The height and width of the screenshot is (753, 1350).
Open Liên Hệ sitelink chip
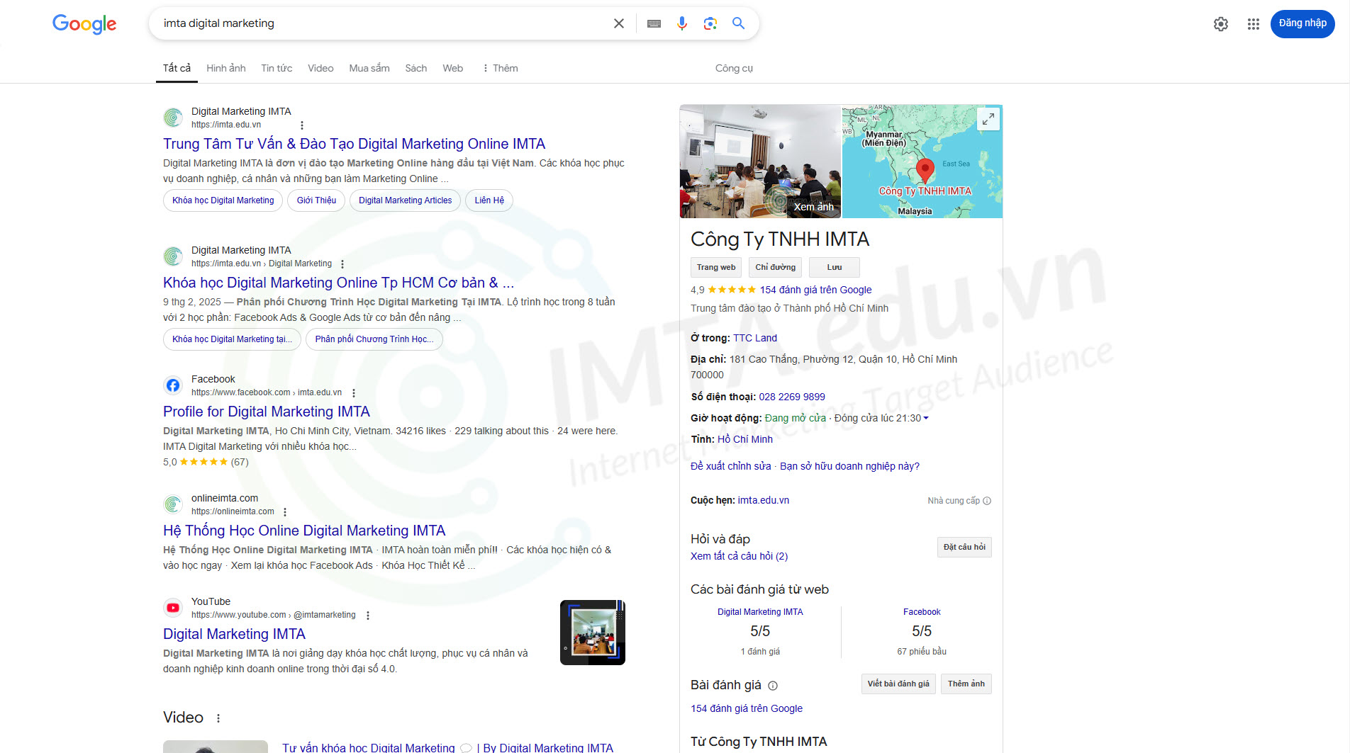click(x=489, y=200)
